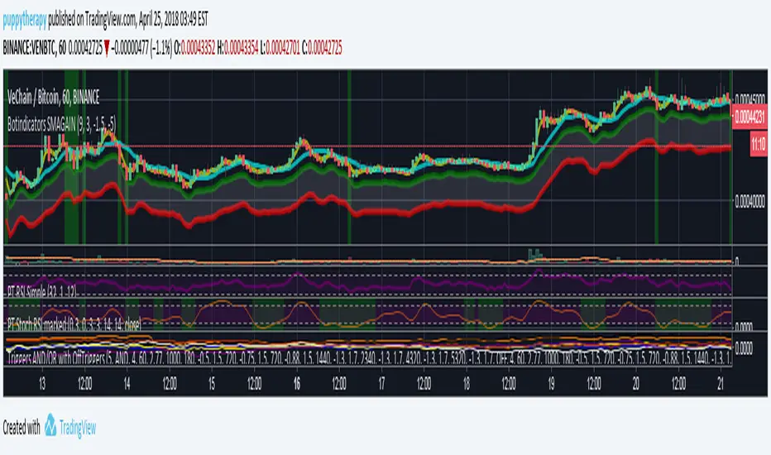The width and height of the screenshot is (771, 455).
Task: Click date 16 on the time axis
Action: (x=296, y=383)
